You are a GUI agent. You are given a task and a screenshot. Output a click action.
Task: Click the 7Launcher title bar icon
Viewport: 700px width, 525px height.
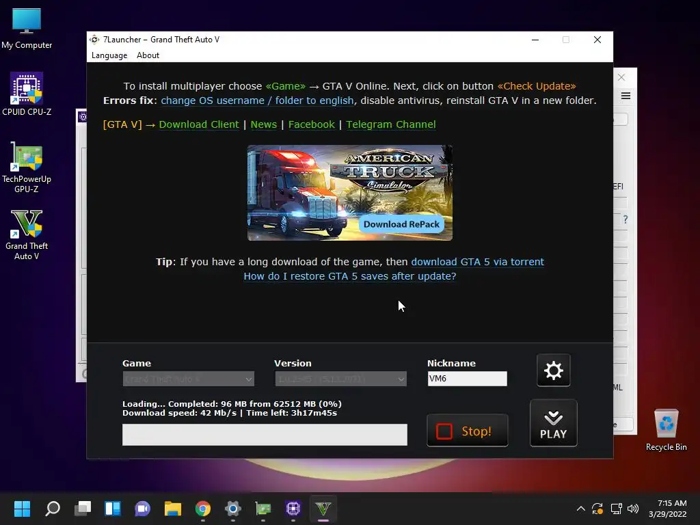pos(94,40)
